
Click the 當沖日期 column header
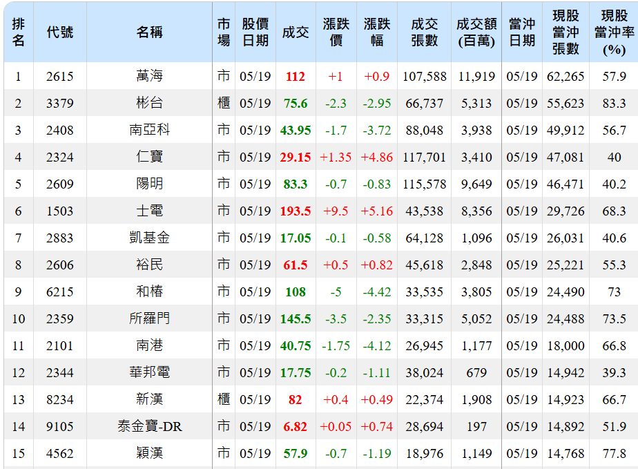pos(522,32)
